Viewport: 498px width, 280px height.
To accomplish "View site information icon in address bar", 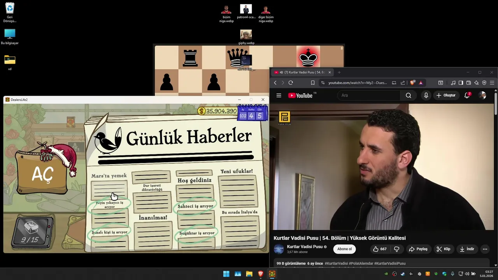I will click(323, 83).
